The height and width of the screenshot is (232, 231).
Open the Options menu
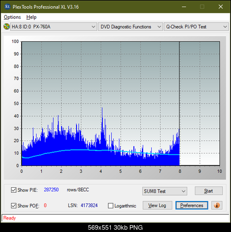tap(12, 17)
